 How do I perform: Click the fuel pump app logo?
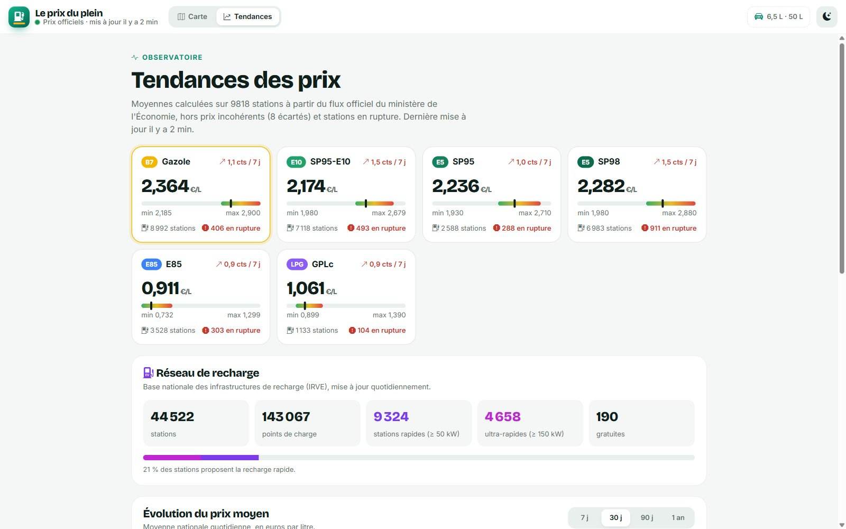[x=19, y=16]
